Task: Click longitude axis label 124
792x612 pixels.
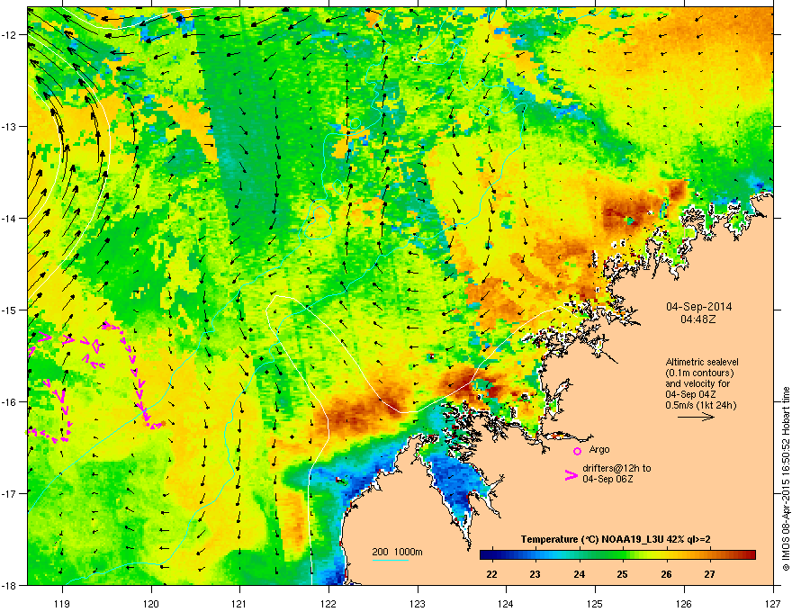Action: 506,603
